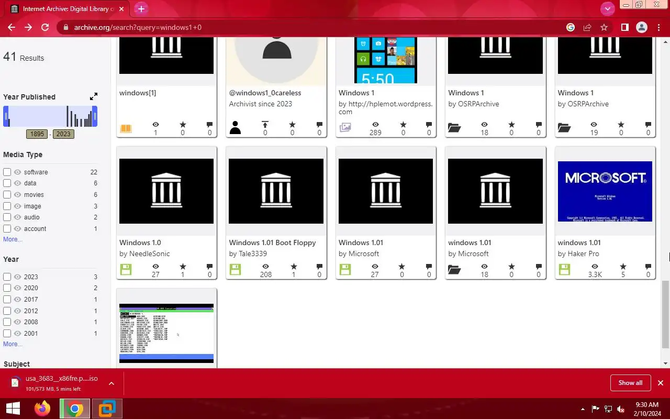The image size is (670, 419).
Task: Open the @windows1_0careless account link
Action: 265,93
